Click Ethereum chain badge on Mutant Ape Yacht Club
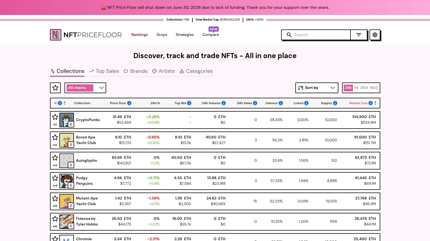The height and width of the screenshot is (241, 430). [x=71, y=206]
